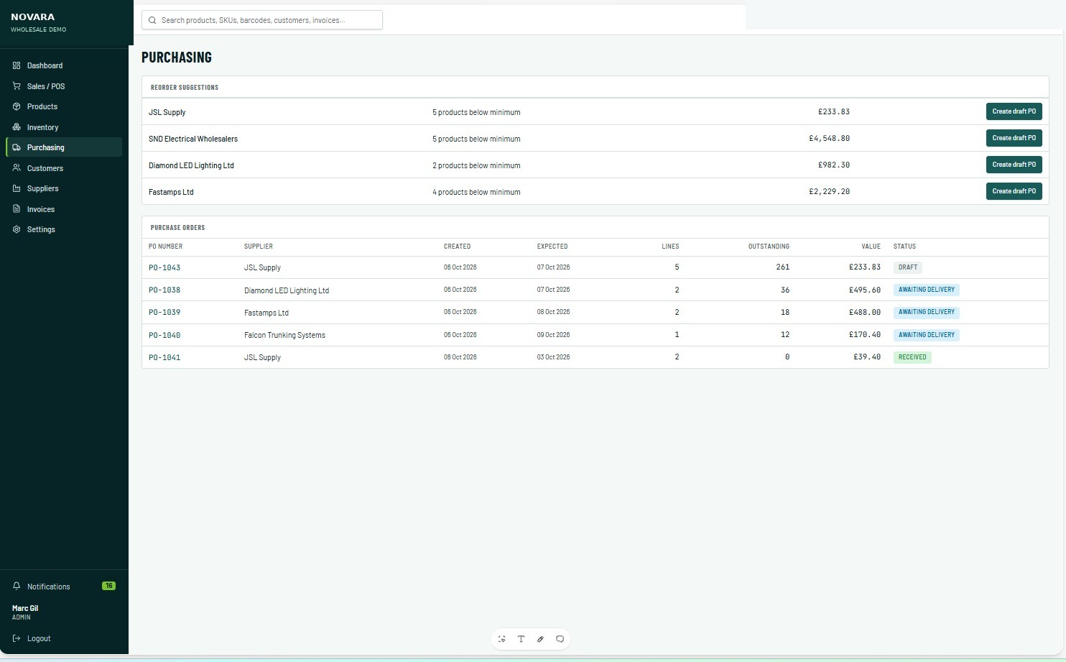Focus the product search field

point(262,20)
